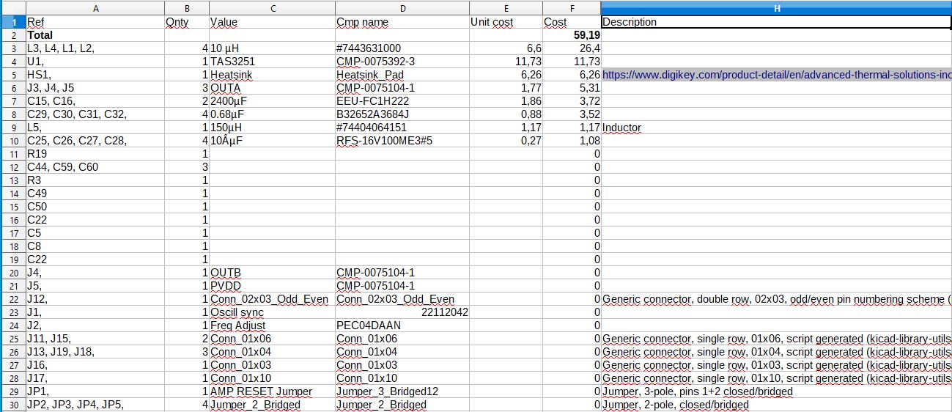Select the '150µH' value cell
Image resolution: width=952 pixels, height=412 pixels.
[272, 128]
